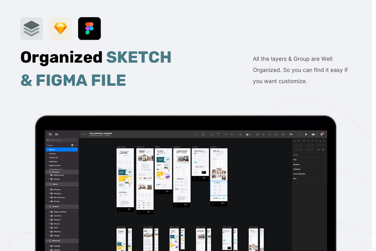Switch to the layer list view icon
376x251 pixels.
coord(50,134)
